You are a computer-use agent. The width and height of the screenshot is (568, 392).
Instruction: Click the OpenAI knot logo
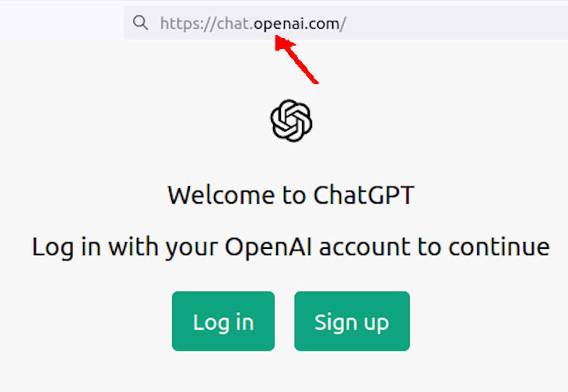(291, 121)
